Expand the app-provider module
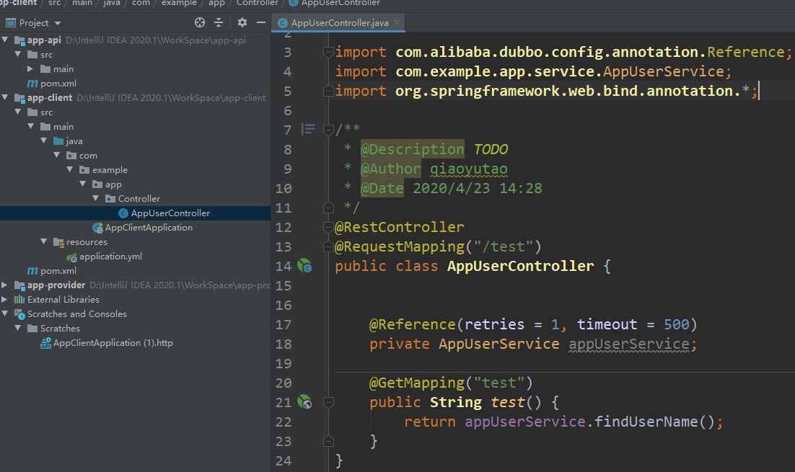Viewport: 795px width, 472px height. 4,285
